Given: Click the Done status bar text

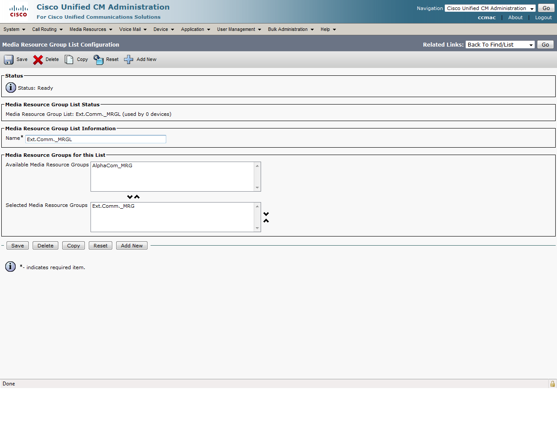Looking at the screenshot, I should click(x=9, y=384).
